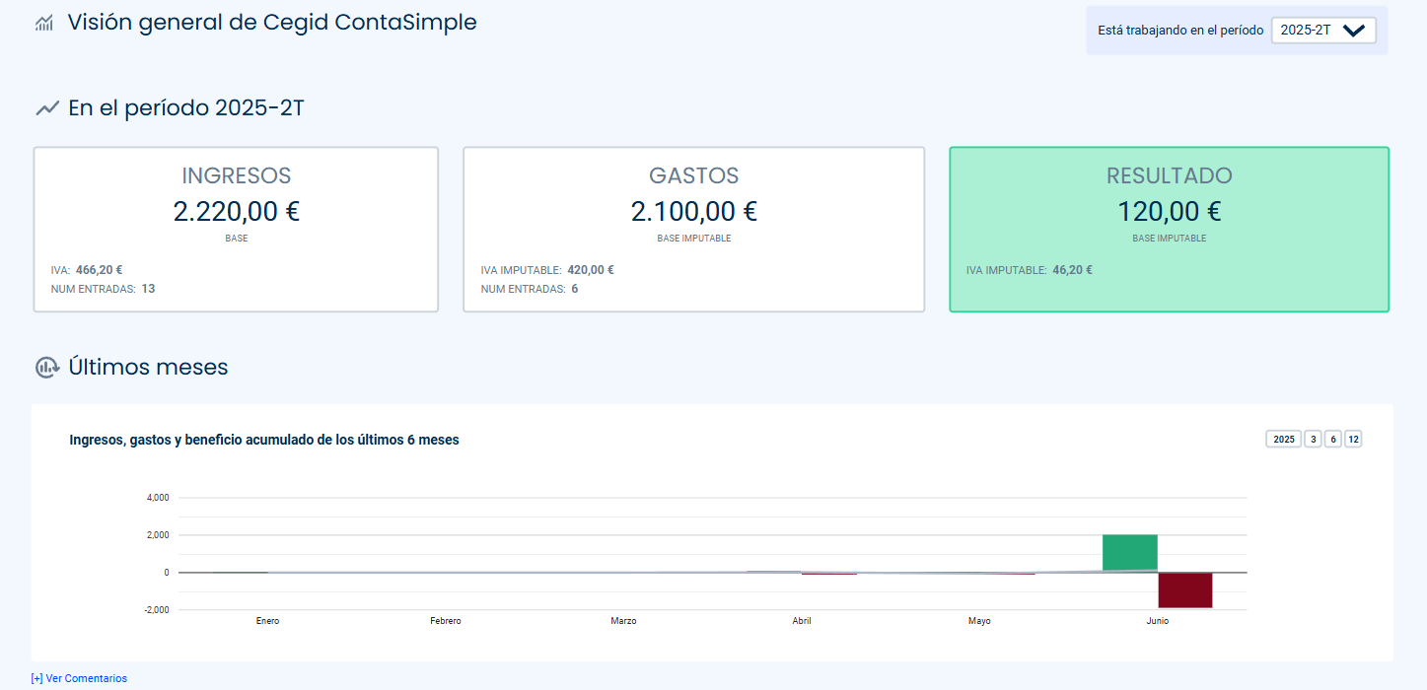Show last 3 months in chart

1313,440
